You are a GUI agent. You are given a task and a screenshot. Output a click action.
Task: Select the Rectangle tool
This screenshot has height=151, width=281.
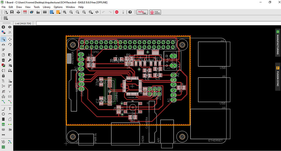click(x=3, y=119)
